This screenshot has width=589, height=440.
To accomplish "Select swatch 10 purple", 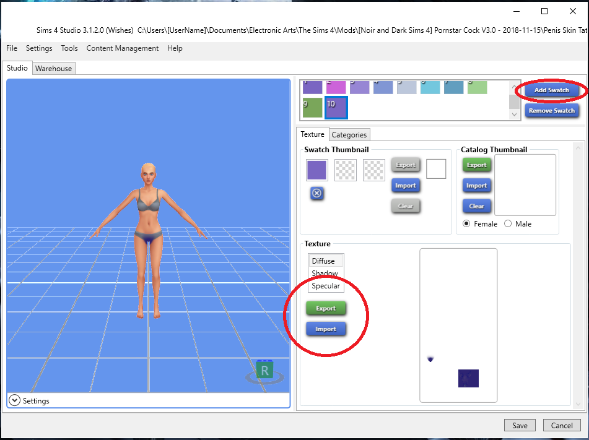I will [x=336, y=108].
